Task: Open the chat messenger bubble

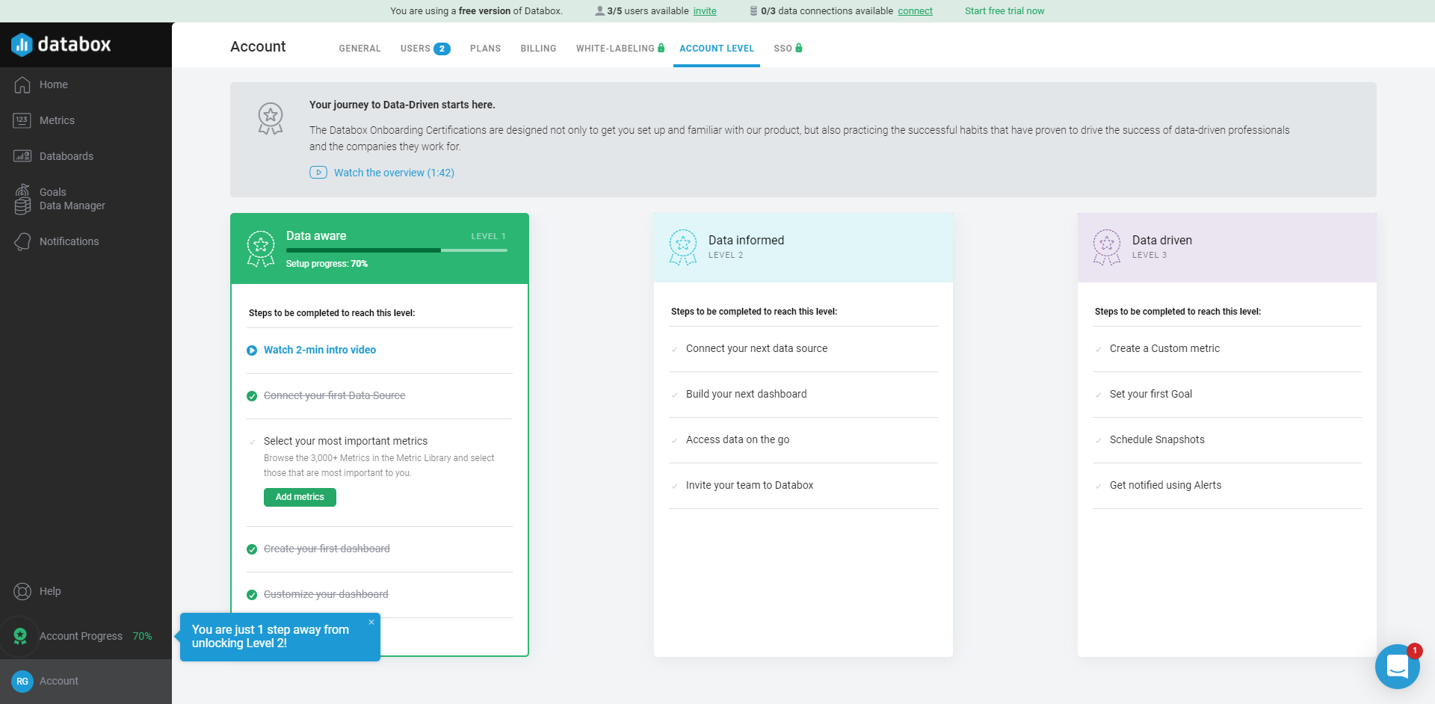Action: 1397,667
